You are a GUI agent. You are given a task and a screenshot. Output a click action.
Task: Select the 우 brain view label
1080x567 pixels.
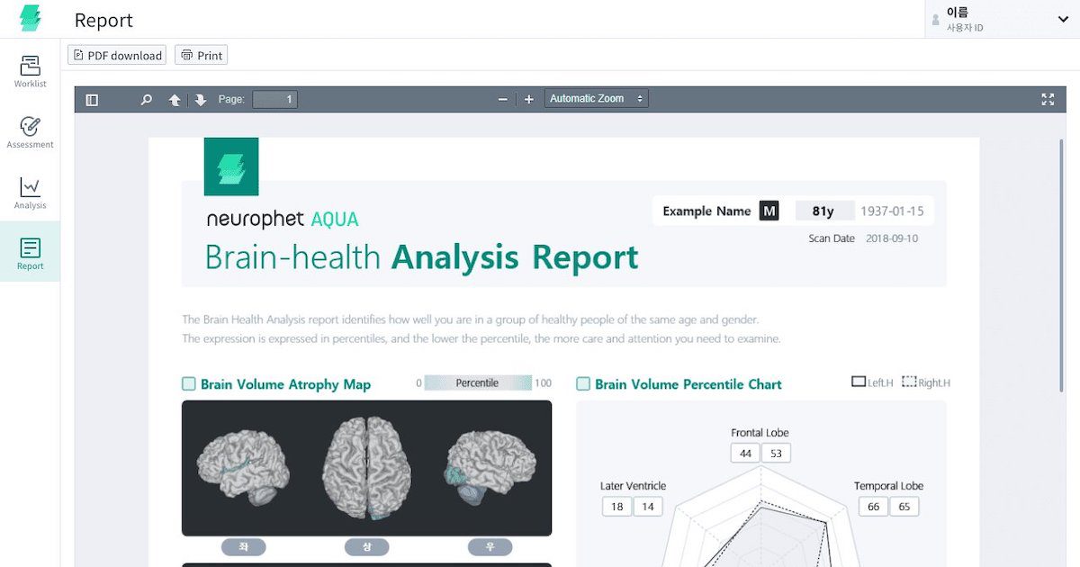point(490,546)
